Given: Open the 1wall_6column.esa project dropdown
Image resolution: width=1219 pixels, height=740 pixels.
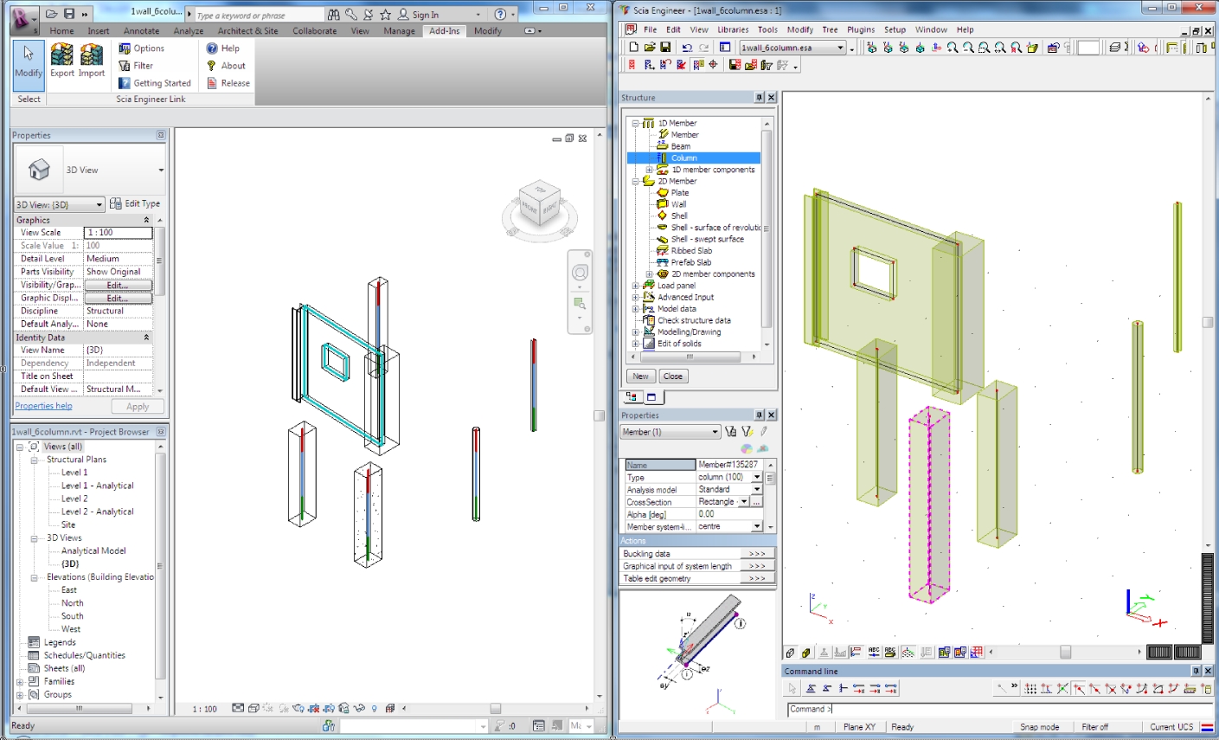Looking at the screenshot, I should tap(792, 48).
